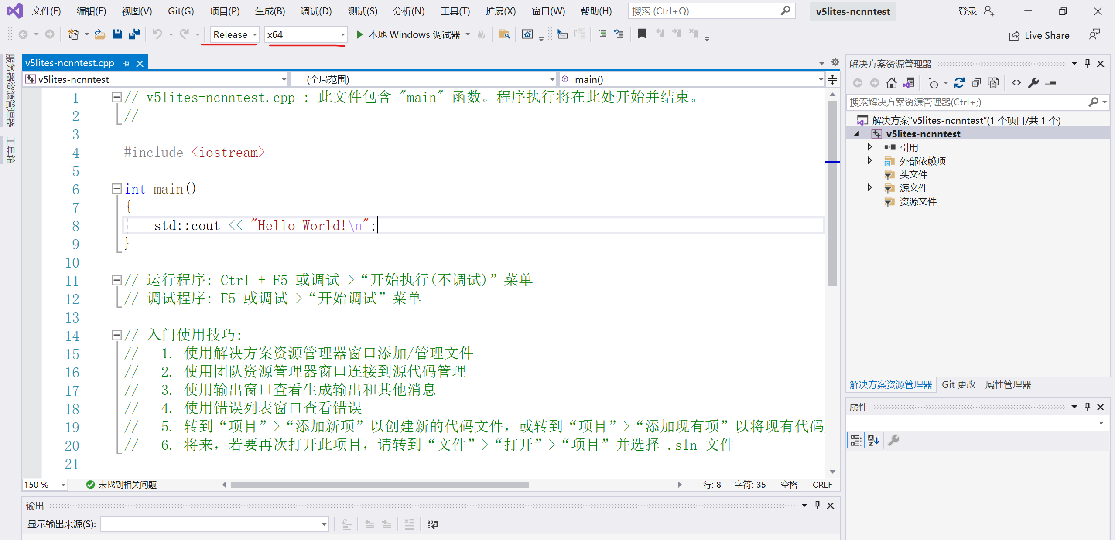Screen dimensions: 1115x540
Task: Switch to the Git 更改 tab
Action: pos(958,385)
